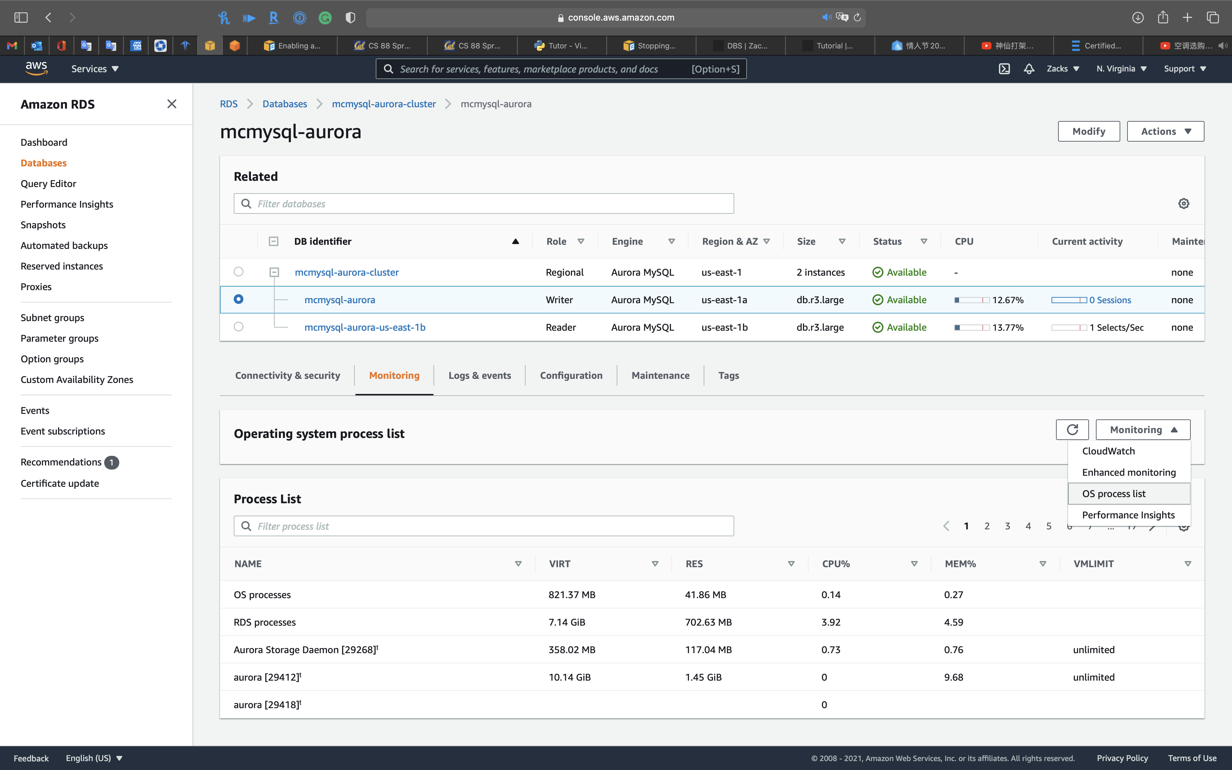This screenshot has height=770, width=1232.
Task: Toggle the DB identifier header checkbox
Action: (273, 241)
